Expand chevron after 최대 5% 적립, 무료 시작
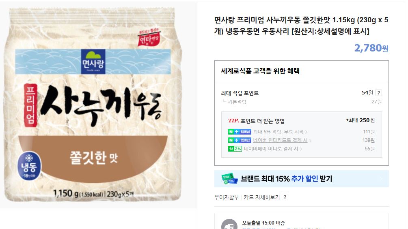The height and width of the screenshot is (229, 408). pos(306,132)
